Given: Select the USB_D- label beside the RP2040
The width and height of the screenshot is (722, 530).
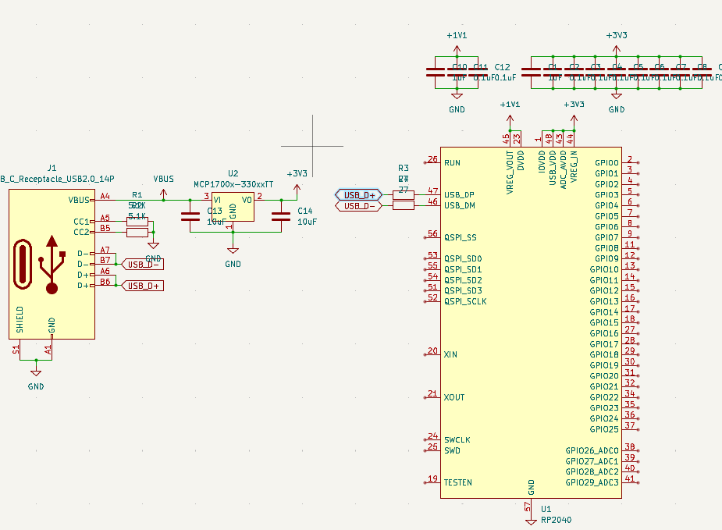Looking at the screenshot, I should point(359,206).
